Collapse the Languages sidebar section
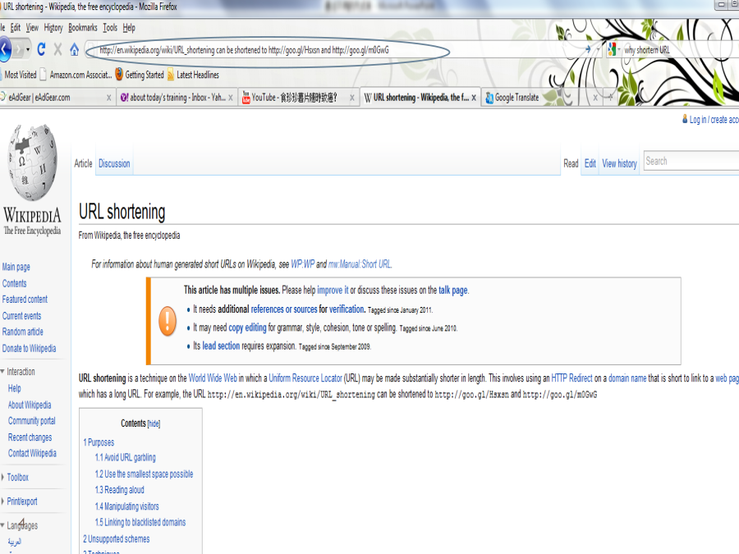Viewport: 739px width, 554px height. pos(2,524)
